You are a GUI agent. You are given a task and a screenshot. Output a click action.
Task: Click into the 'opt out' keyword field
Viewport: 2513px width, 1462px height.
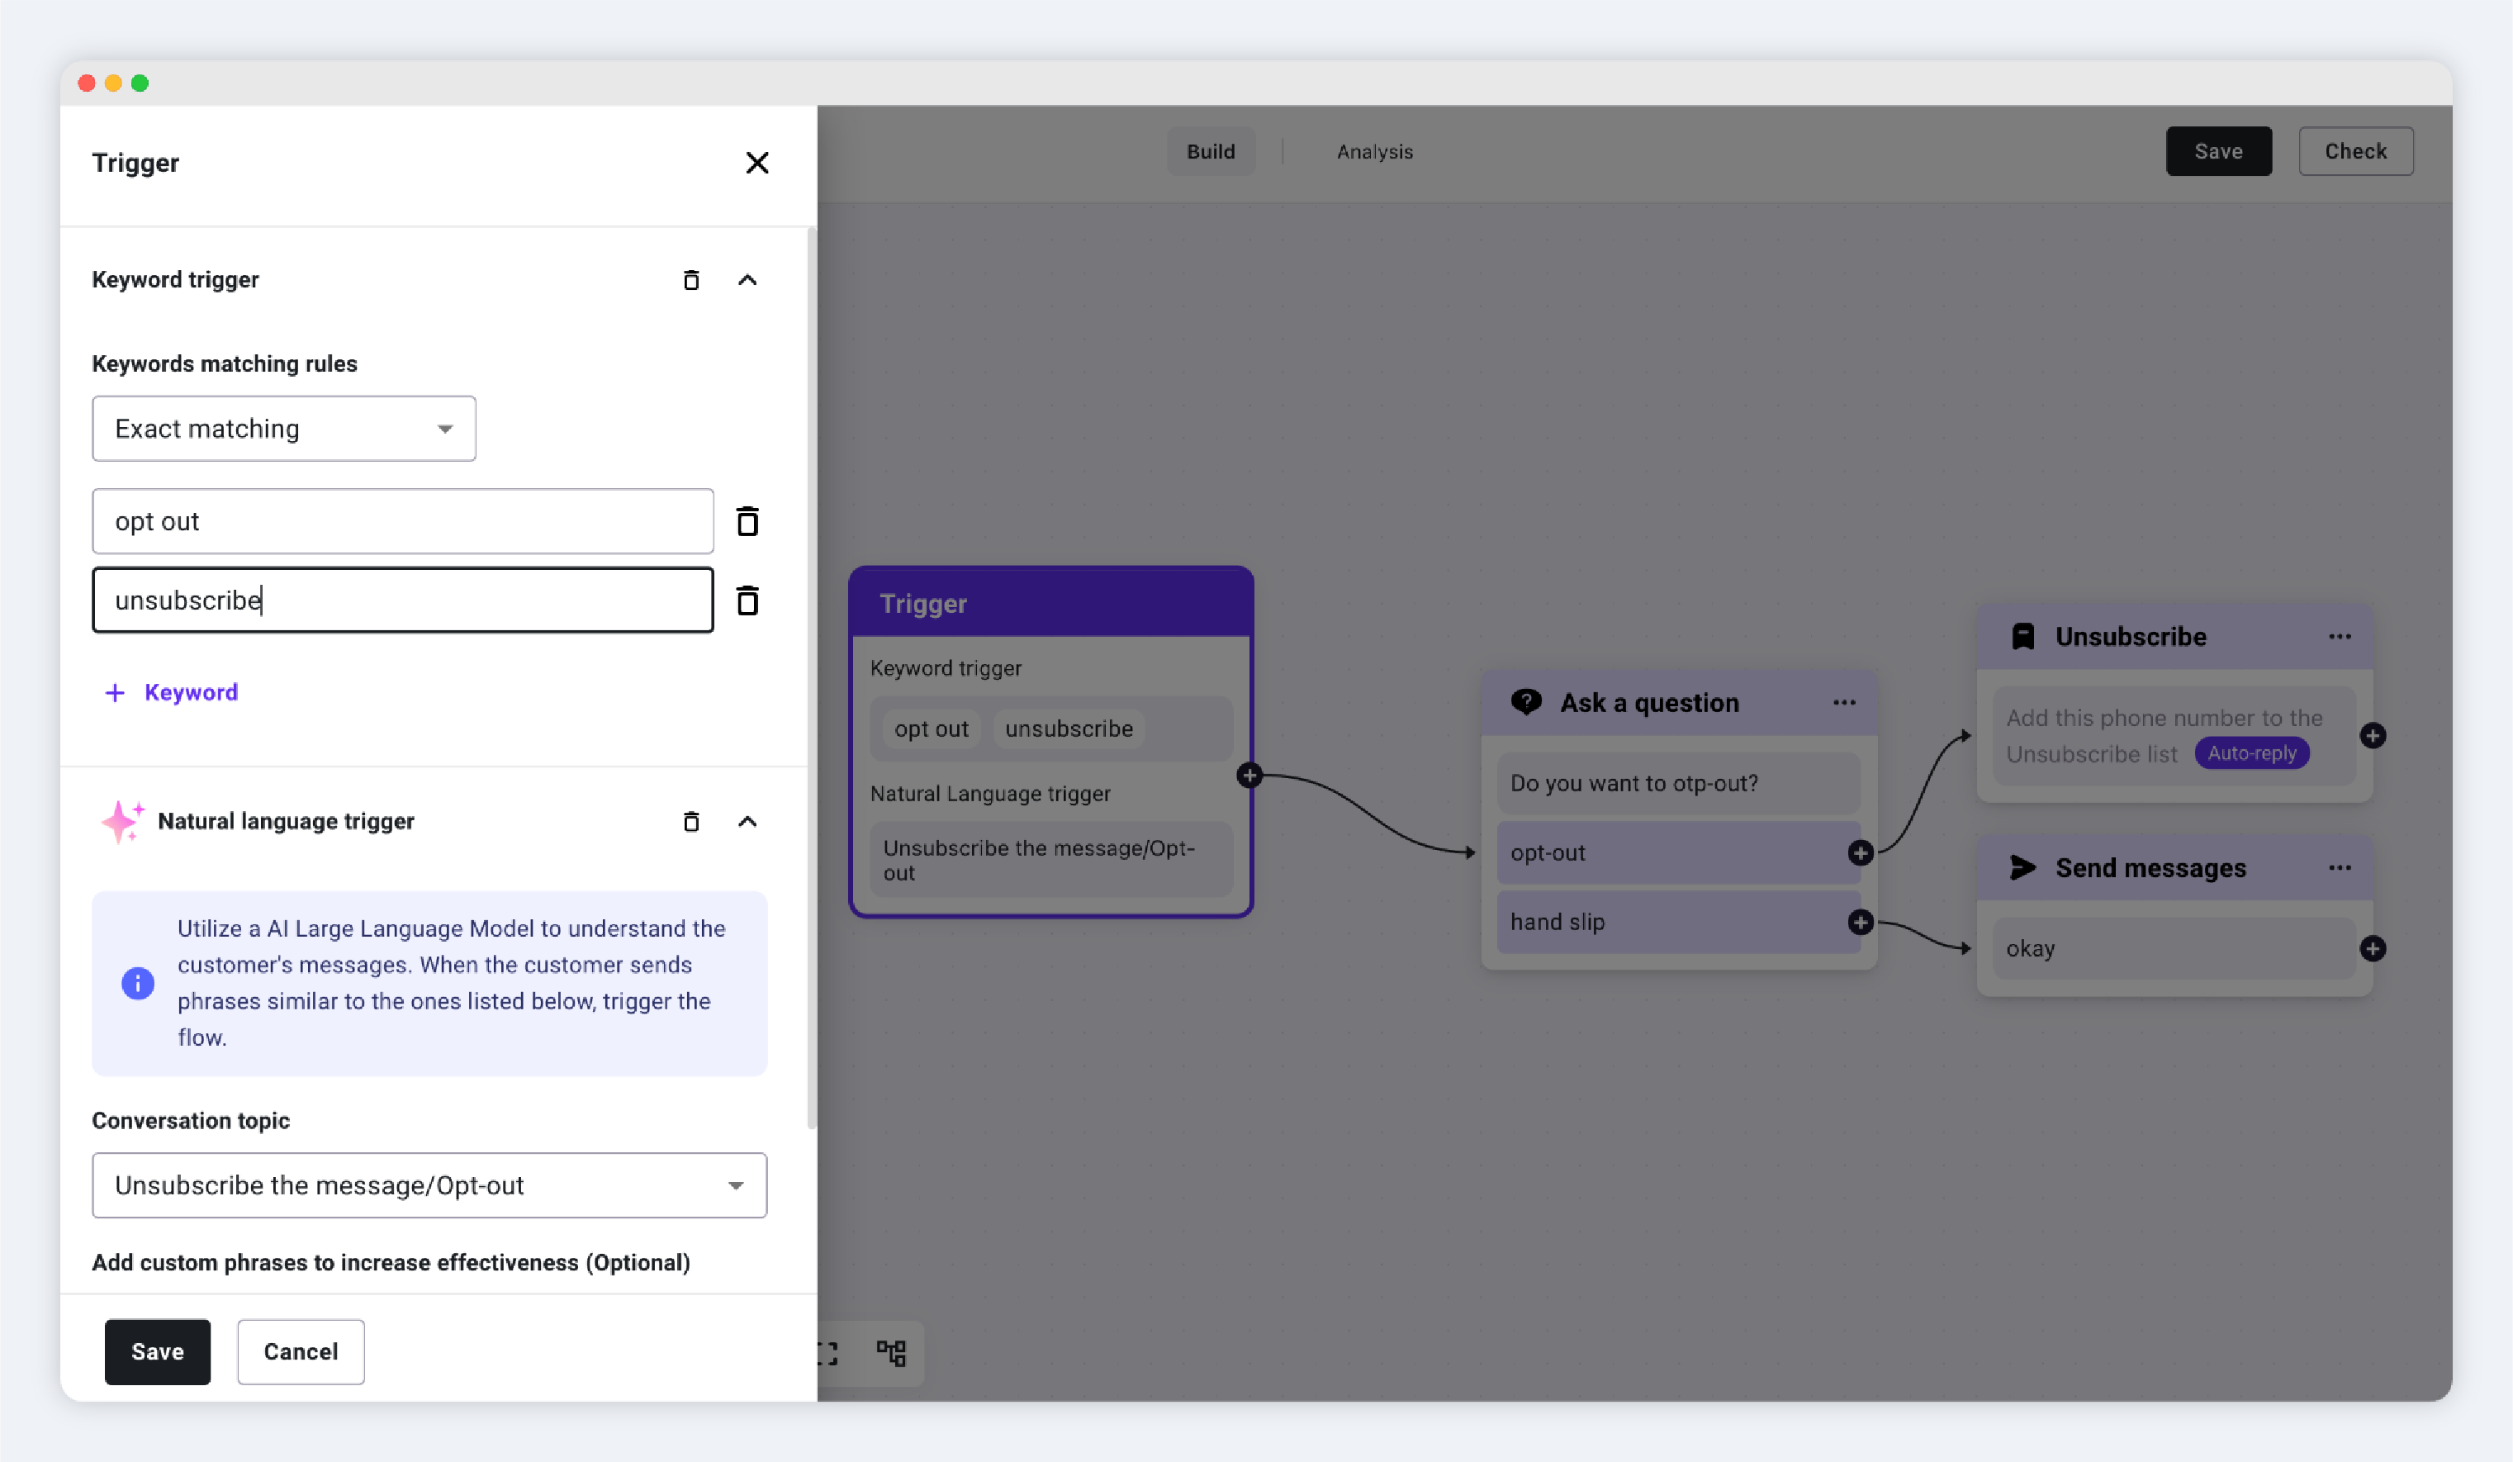tap(402, 521)
